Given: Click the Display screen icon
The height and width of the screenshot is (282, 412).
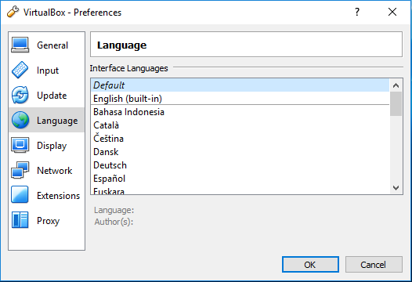Looking at the screenshot, I should (20, 145).
